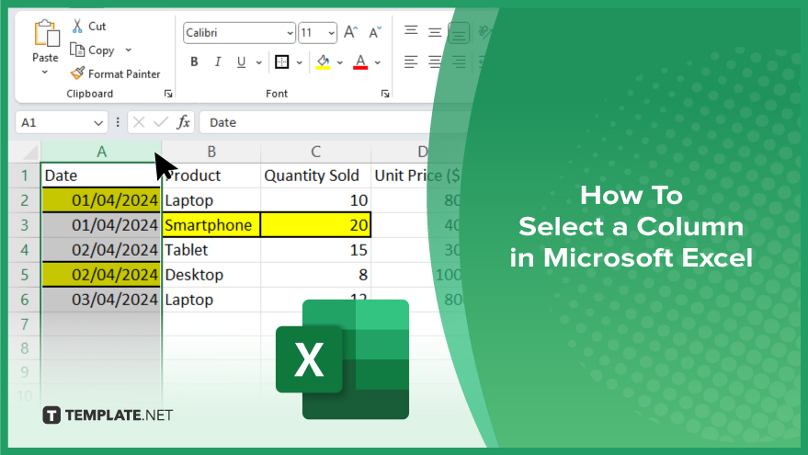Screen dimensions: 808x455
Task: Toggle Italic formatting
Action: coord(218,62)
